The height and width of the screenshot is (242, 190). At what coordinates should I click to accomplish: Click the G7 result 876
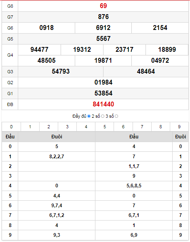point(103,17)
